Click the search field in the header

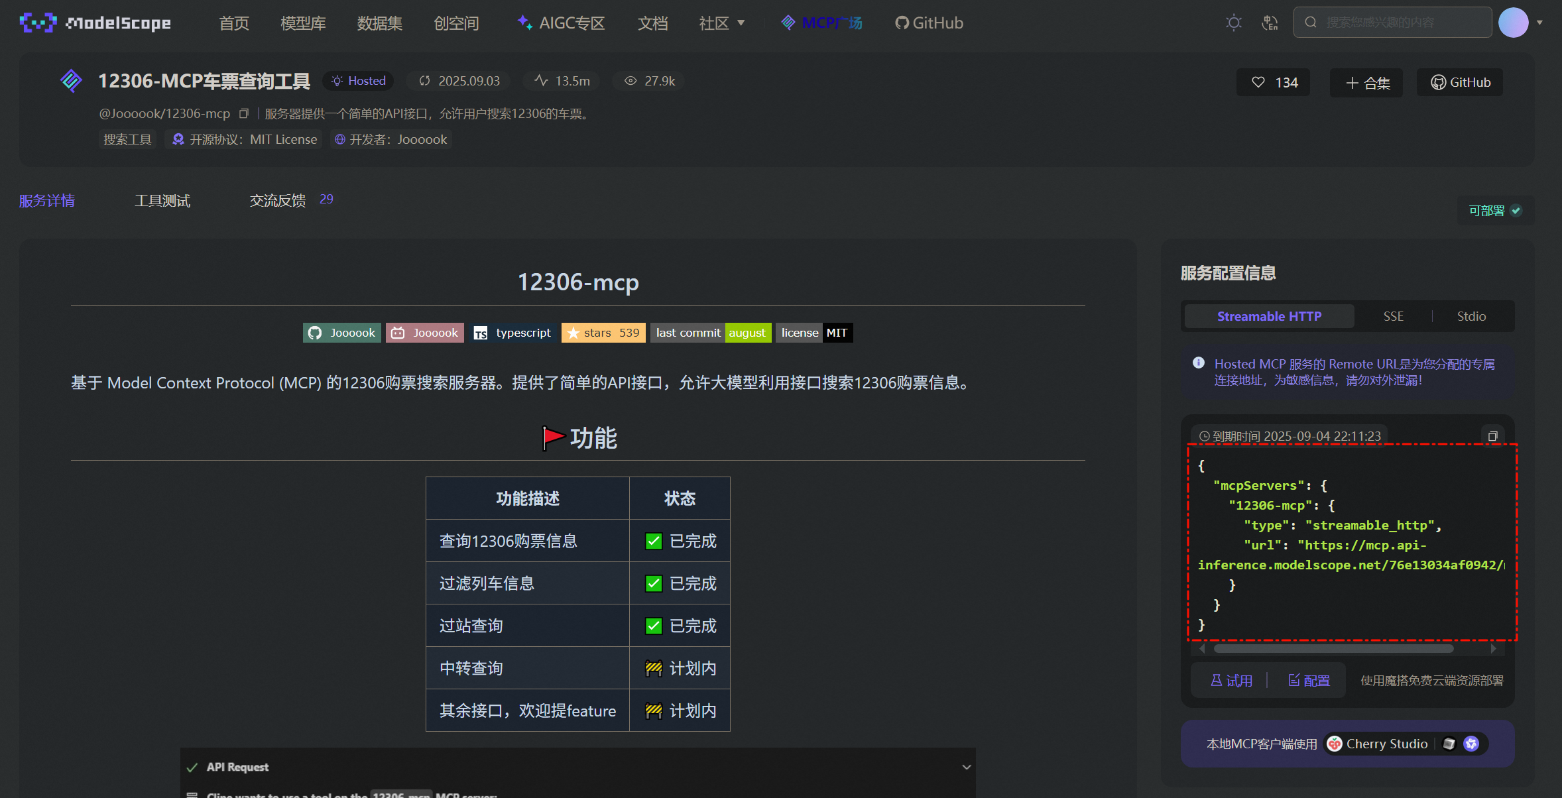point(1392,23)
